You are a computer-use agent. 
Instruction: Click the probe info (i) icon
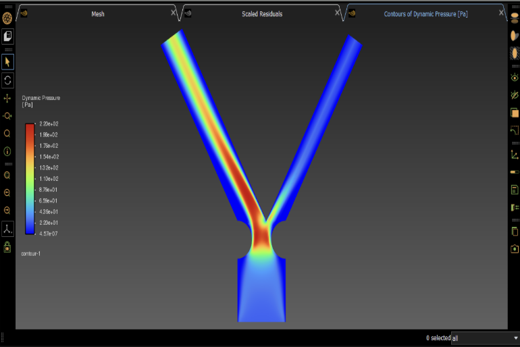tap(7, 151)
